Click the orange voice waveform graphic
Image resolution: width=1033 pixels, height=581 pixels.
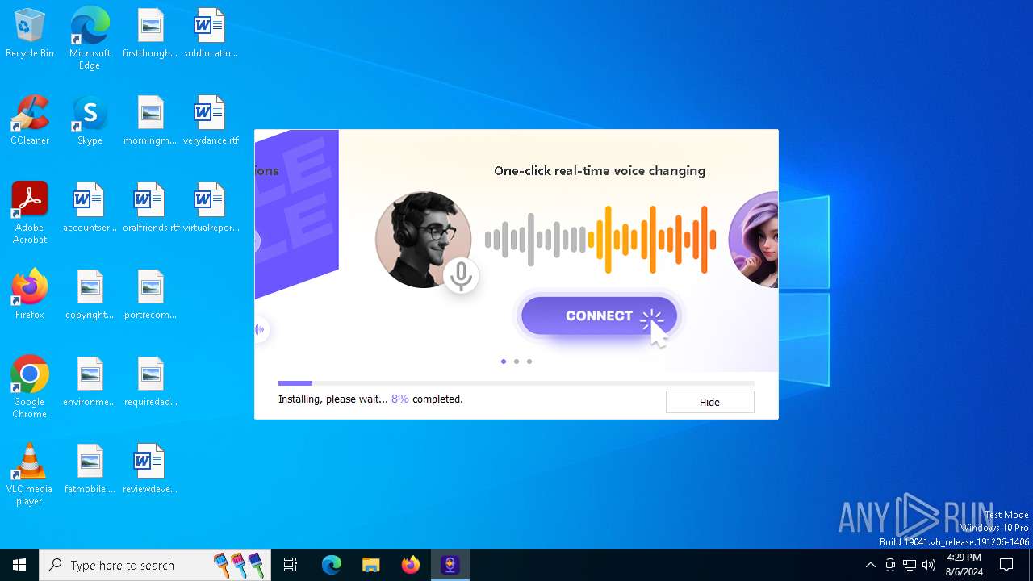[x=652, y=240]
